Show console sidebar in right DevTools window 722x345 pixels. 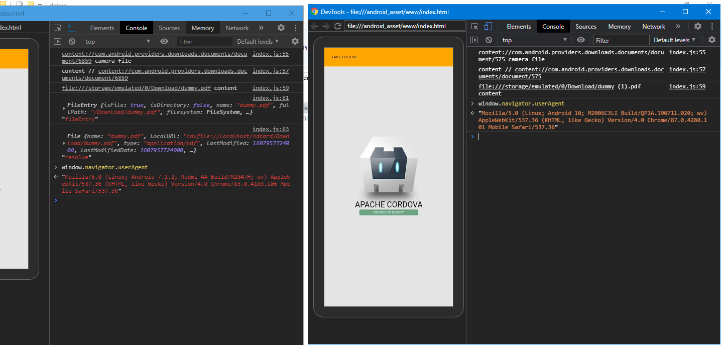(x=474, y=40)
